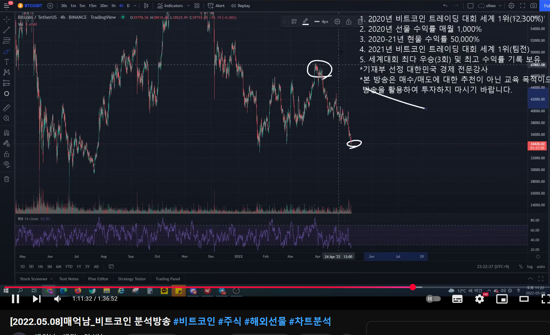Pause the YouTube video

15,299
